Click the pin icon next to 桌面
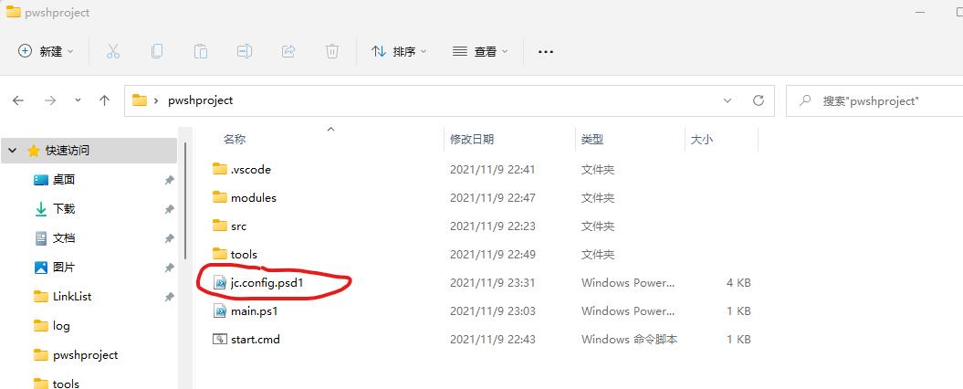This screenshot has width=963, height=389. (169, 180)
